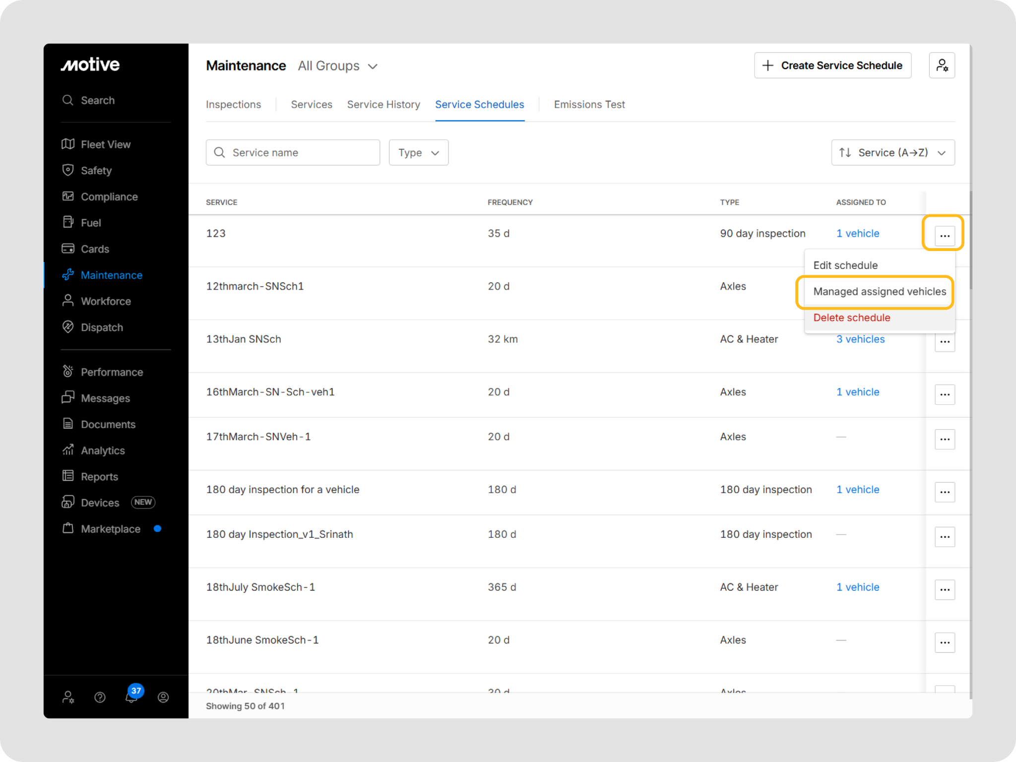Image resolution: width=1016 pixels, height=762 pixels.
Task: Click user settings icon top right
Action: click(x=942, y=65)
